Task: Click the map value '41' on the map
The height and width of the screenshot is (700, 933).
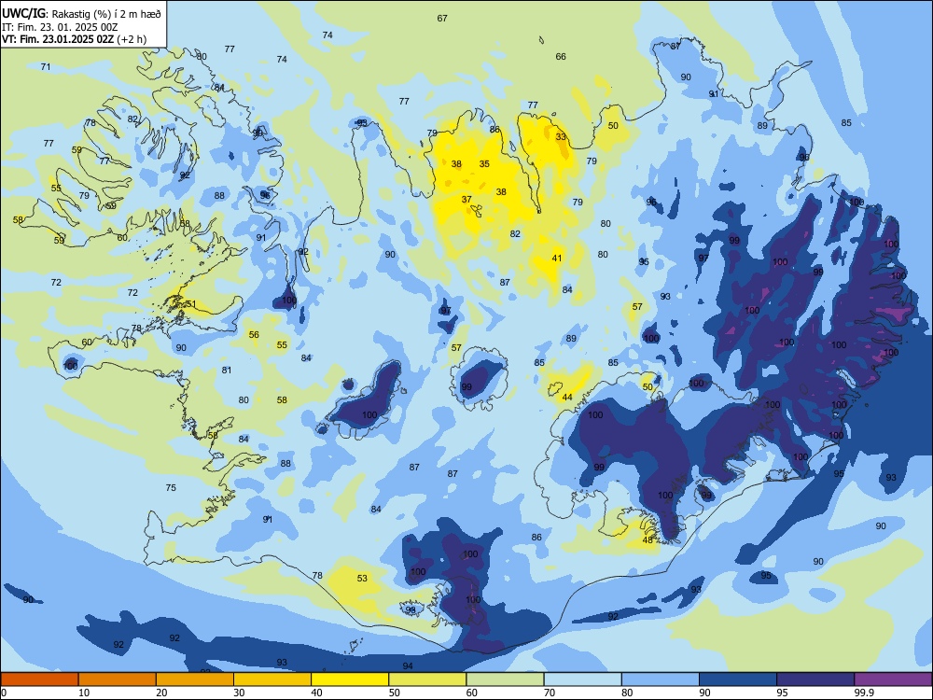Action: 556,258
